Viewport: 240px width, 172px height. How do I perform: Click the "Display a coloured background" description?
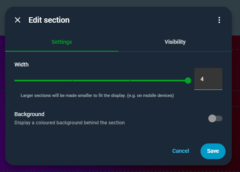(70, 123)
